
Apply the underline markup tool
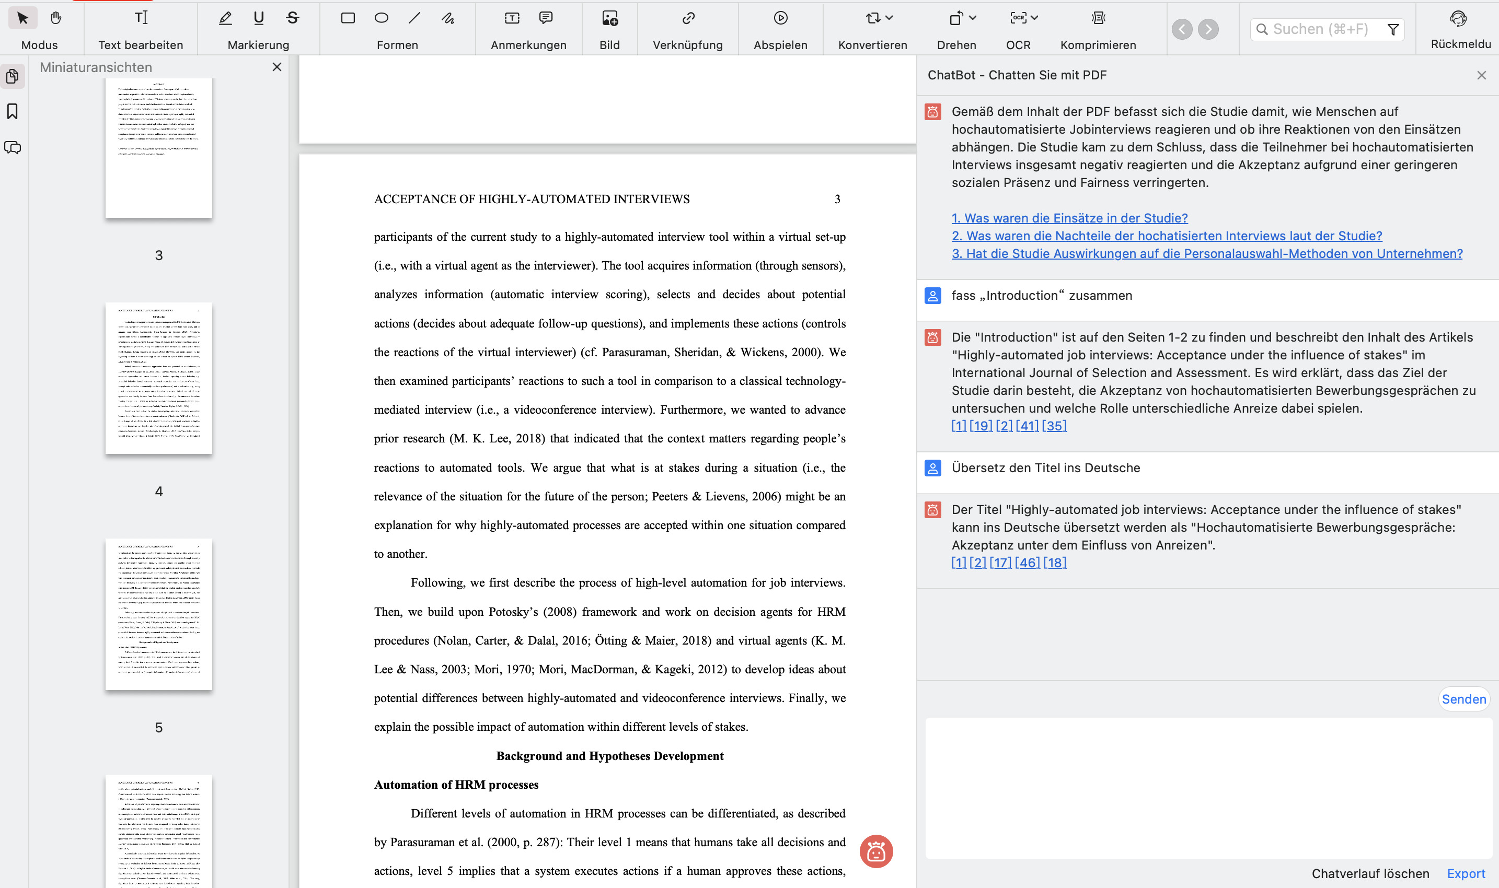259,18
